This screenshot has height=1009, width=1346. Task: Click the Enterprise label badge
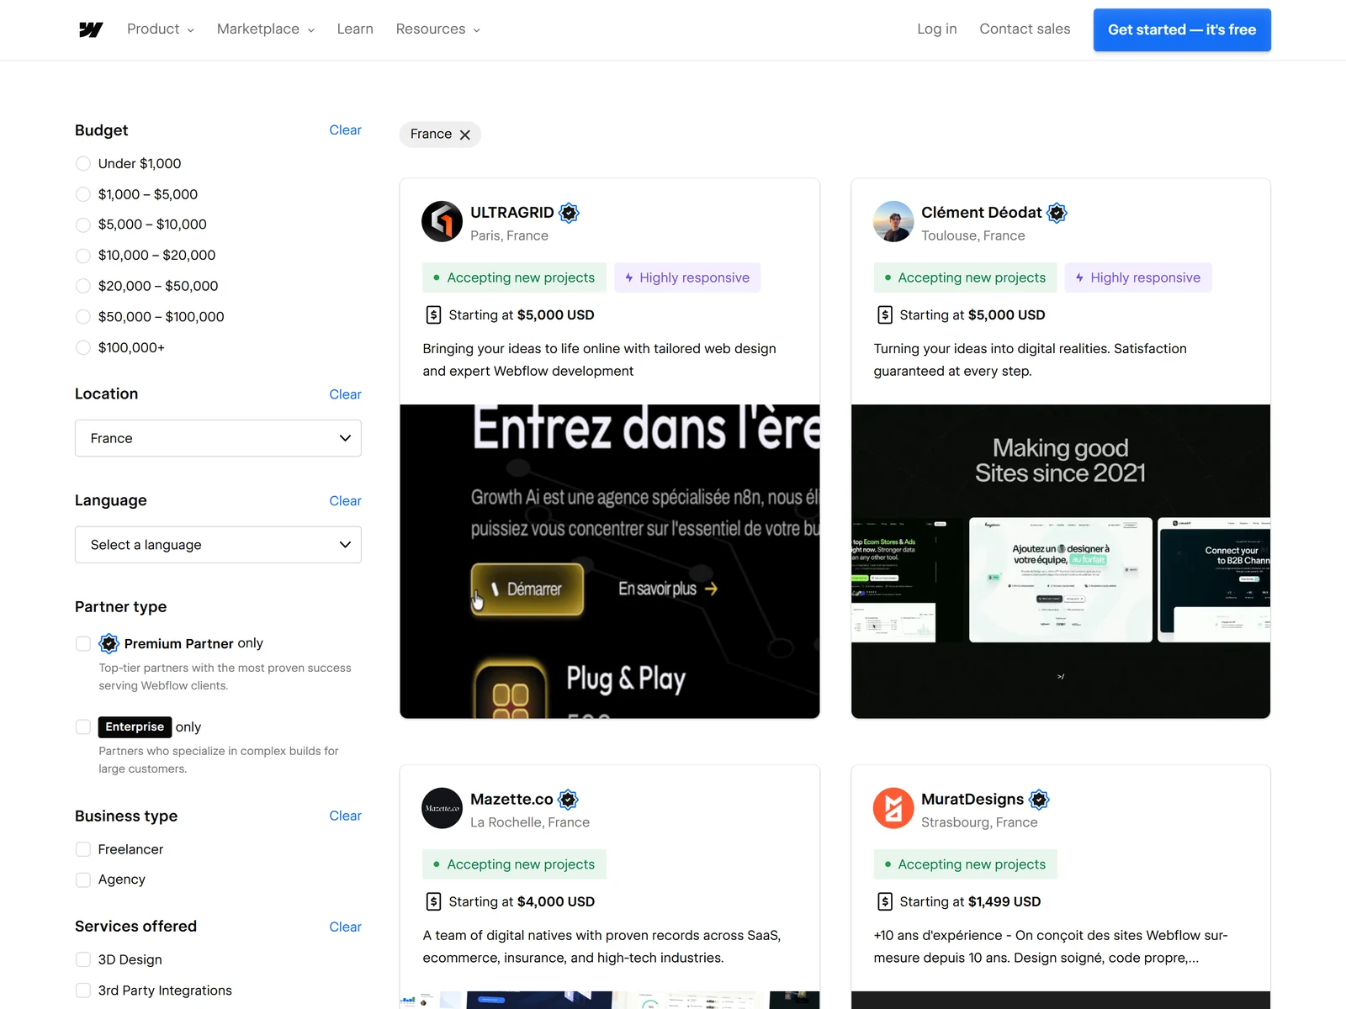[135, 727]
